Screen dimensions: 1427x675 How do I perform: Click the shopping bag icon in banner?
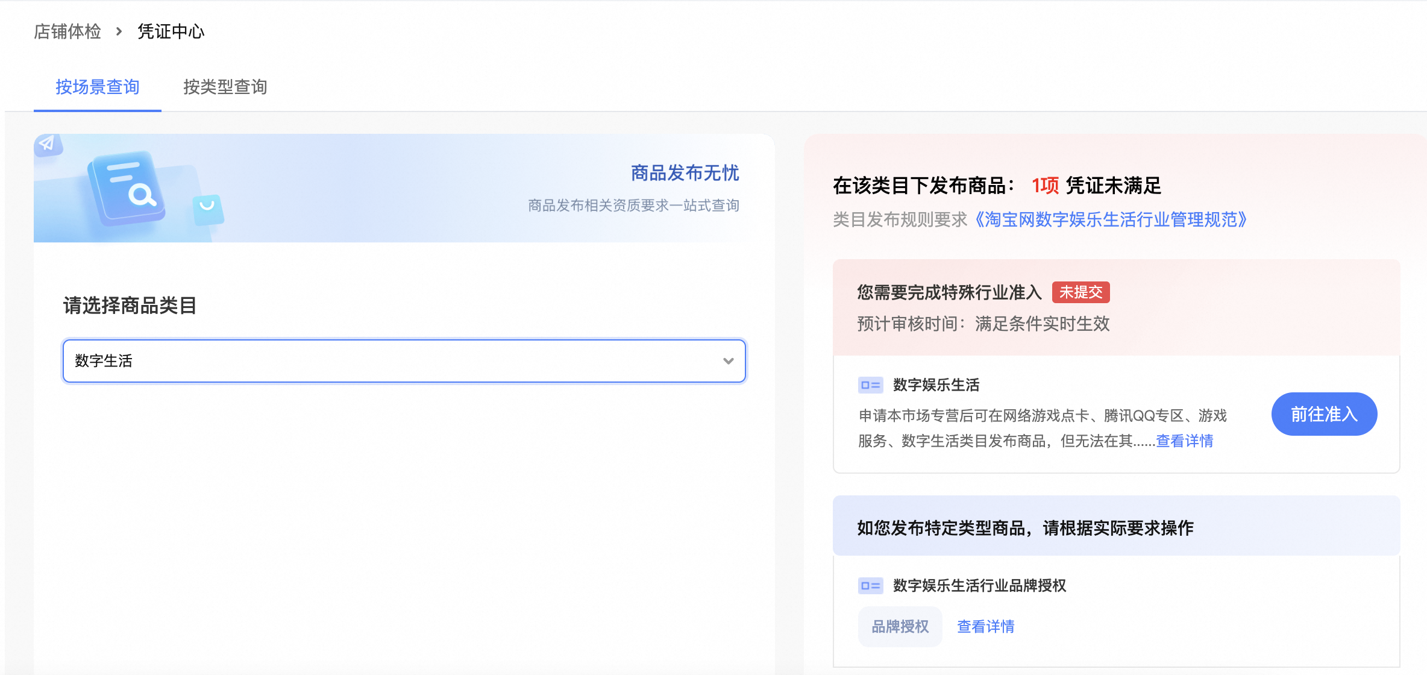(x=208, y=209)
